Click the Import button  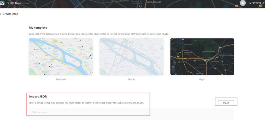point(226,103)
